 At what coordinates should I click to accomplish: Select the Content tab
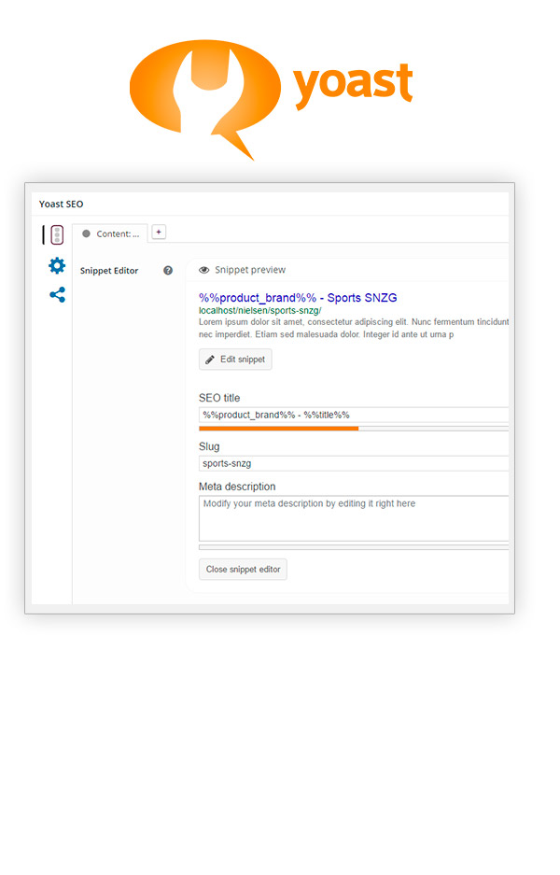(x=110, y=233)
